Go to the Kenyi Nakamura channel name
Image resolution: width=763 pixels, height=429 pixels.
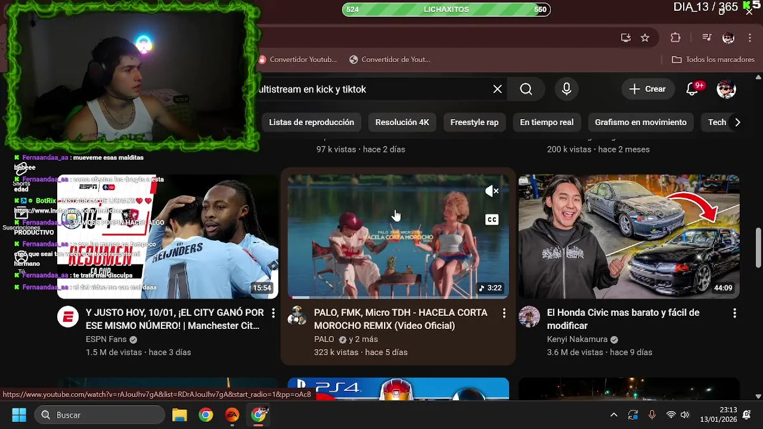point(577,339)
